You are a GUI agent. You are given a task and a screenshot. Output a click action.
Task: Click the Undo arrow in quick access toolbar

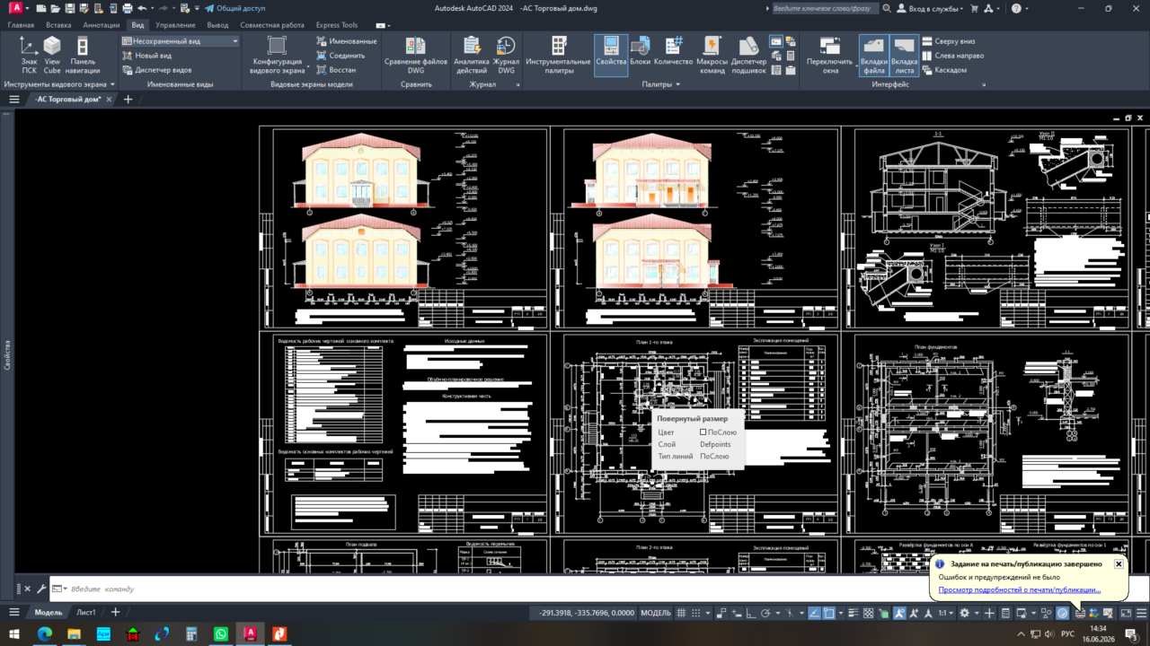coord(141,8)
